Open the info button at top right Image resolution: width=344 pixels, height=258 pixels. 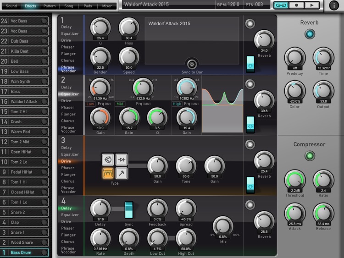point(334,5)
